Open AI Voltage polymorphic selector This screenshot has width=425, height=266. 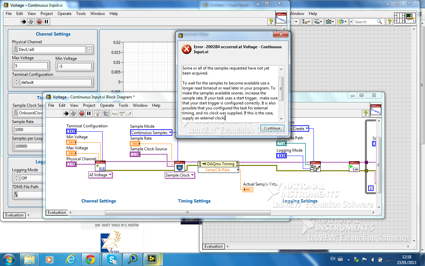click(x=101, y=175)
